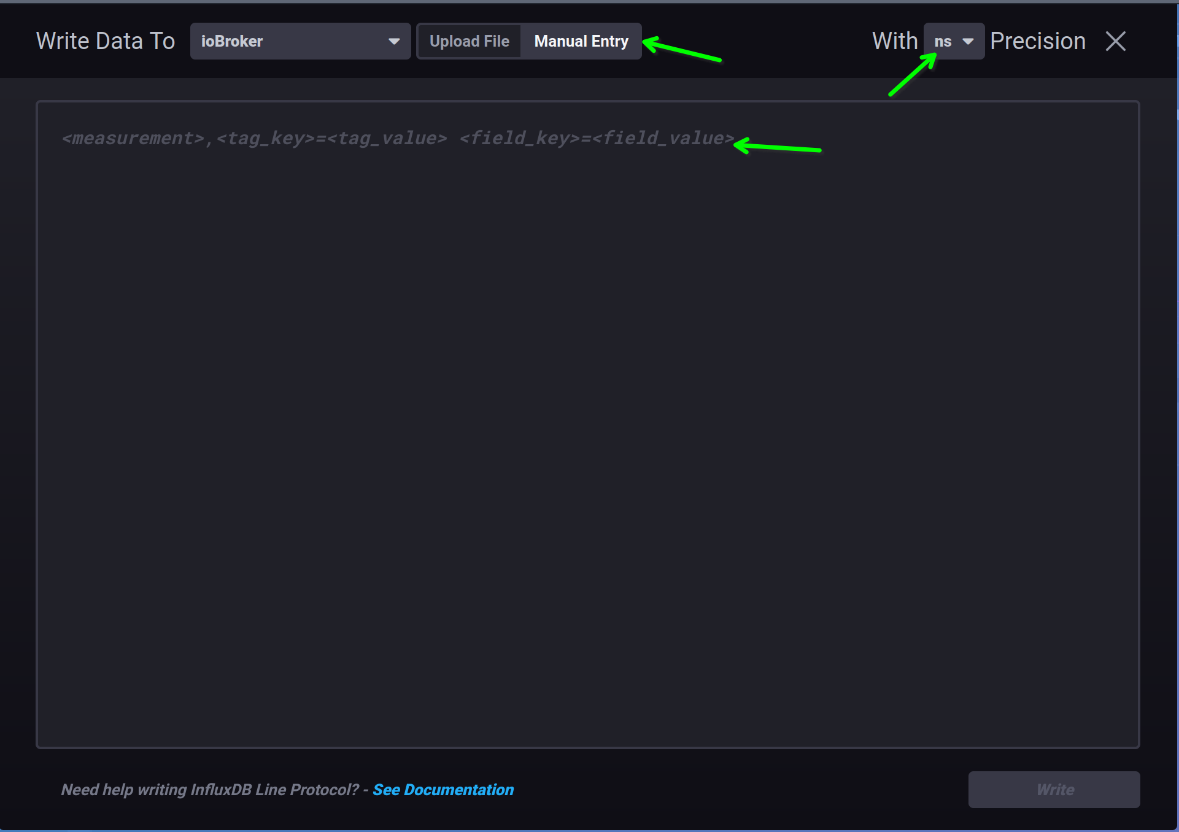
Task: Click the Write Data To heading
Action: pyautogui.click(x=106, y=41)
